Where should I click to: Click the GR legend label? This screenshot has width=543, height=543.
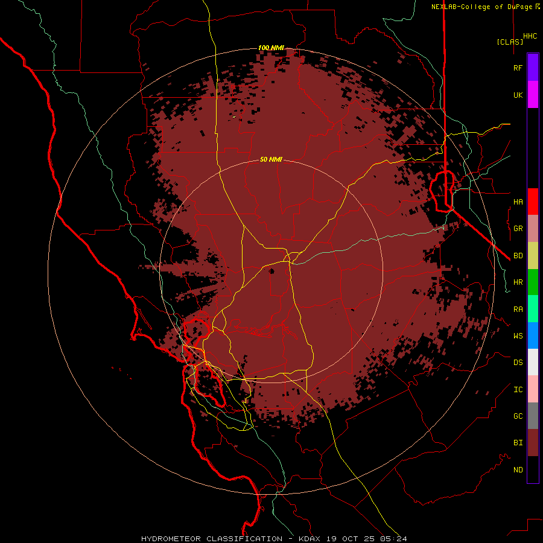point(518,229)
